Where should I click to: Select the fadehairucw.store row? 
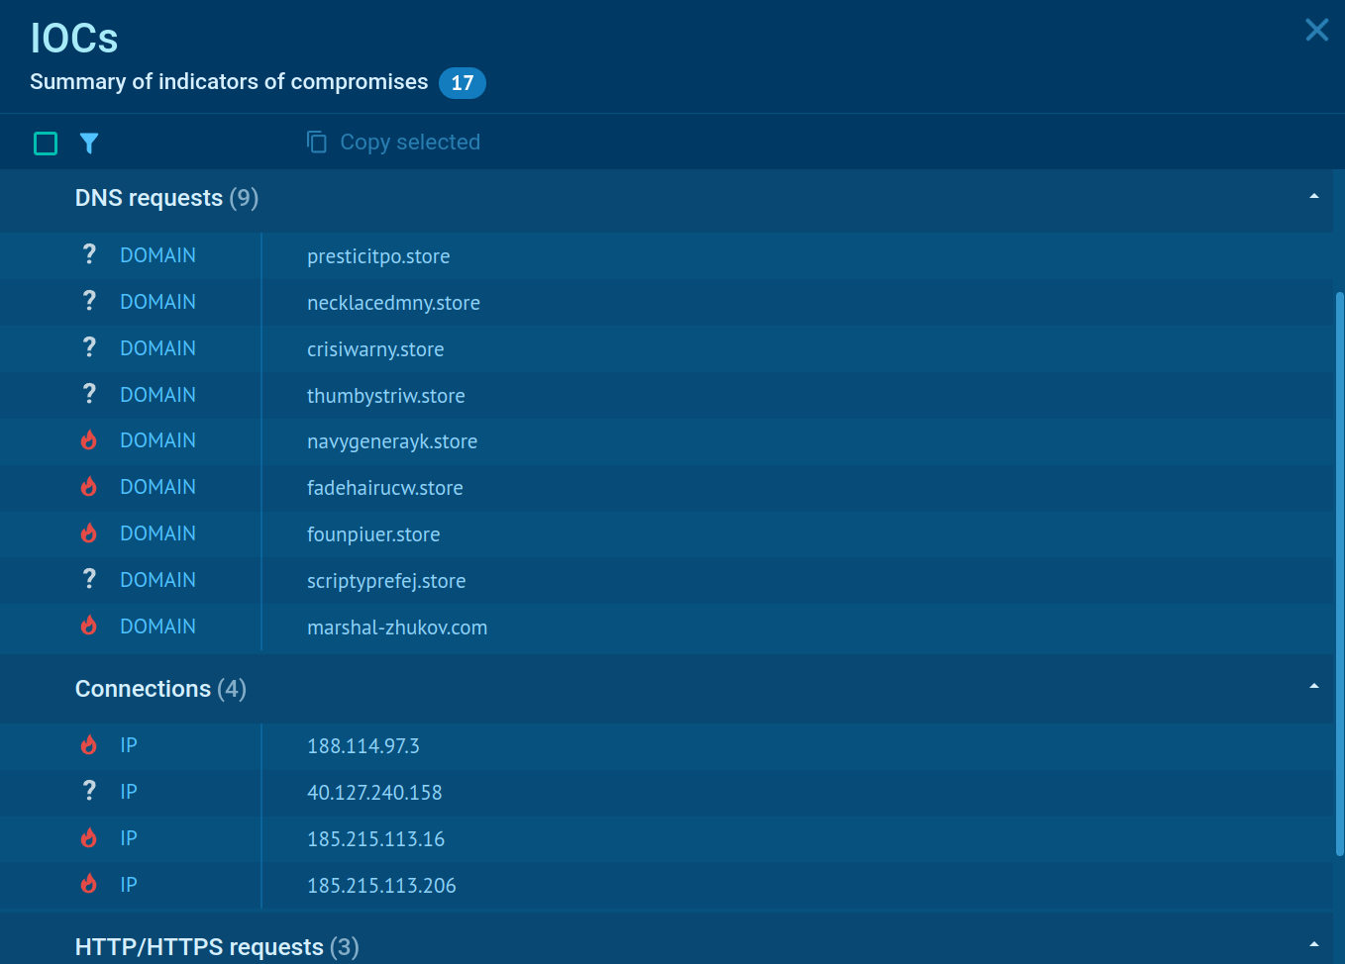pyautogui.click(x=385, y=488)
